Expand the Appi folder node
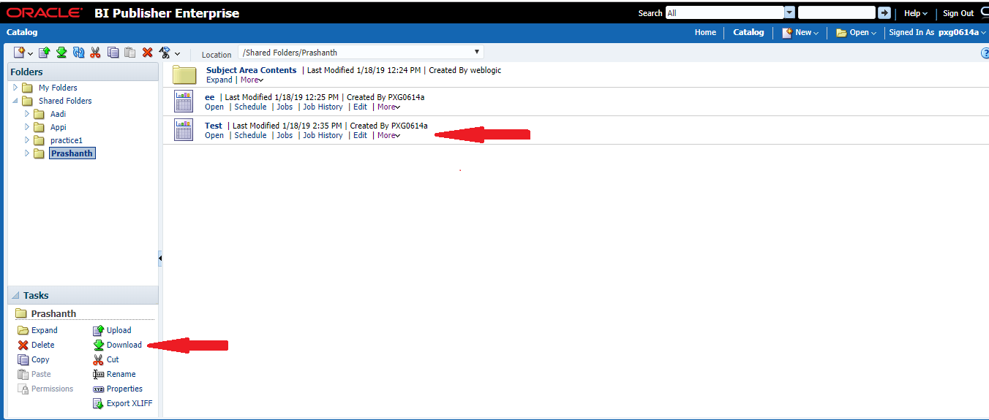The width and height of the screenshot is (989, 420). coord(27,127)
